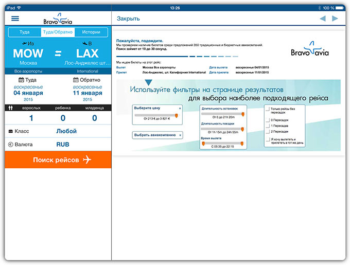Tap the departure plane icon near Из
Screen dimensions: 350x265
(25, 43)
